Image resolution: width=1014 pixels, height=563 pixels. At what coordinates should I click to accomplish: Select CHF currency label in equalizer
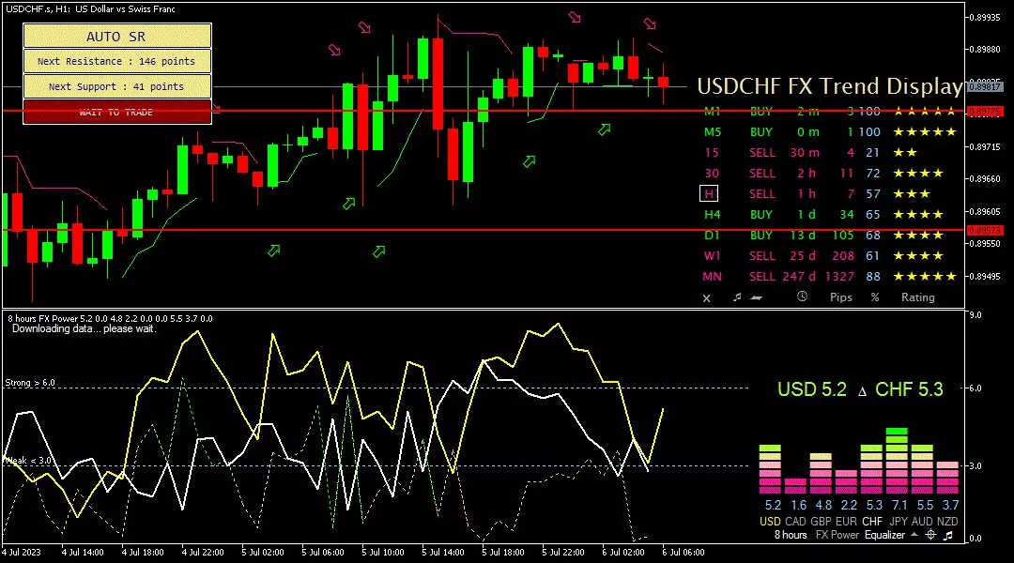click(871, 521)
